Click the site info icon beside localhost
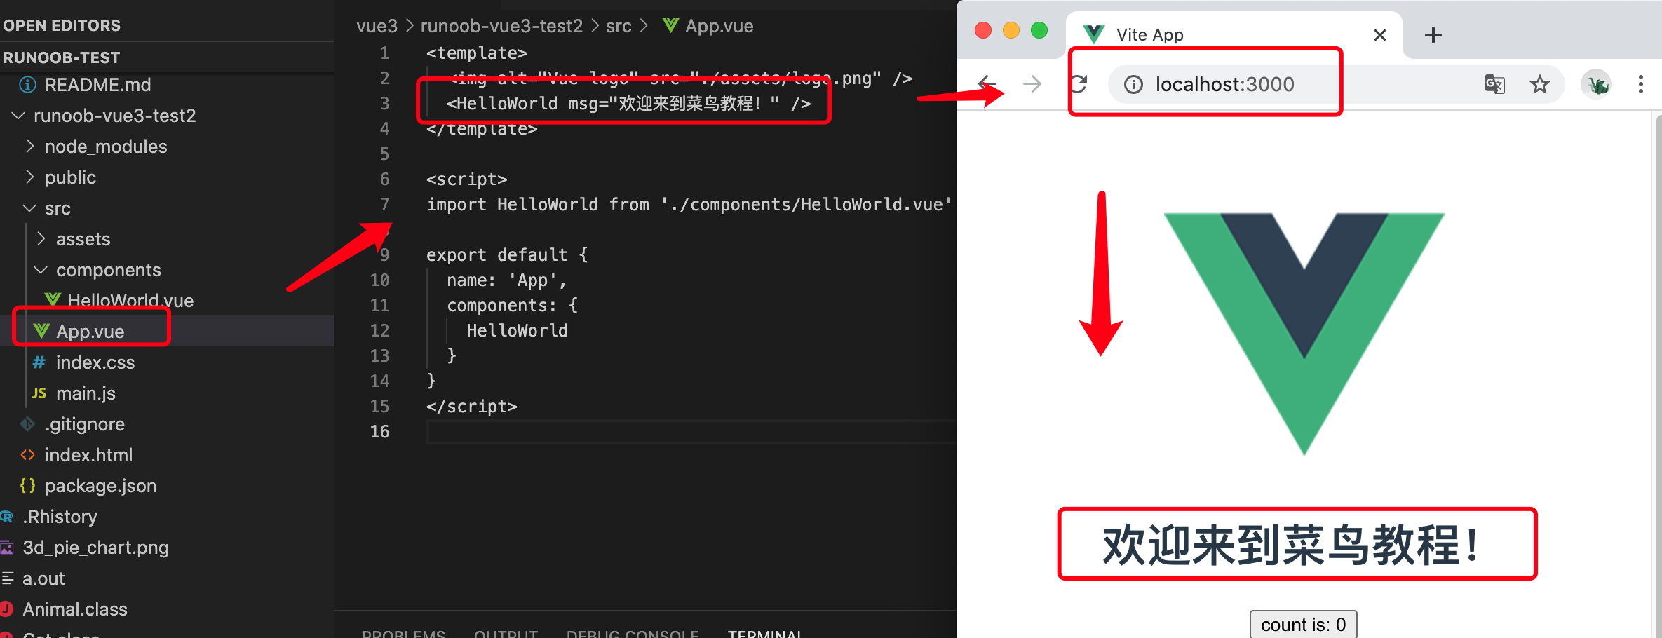The image size is (1662, 638). click(1133, 85)
